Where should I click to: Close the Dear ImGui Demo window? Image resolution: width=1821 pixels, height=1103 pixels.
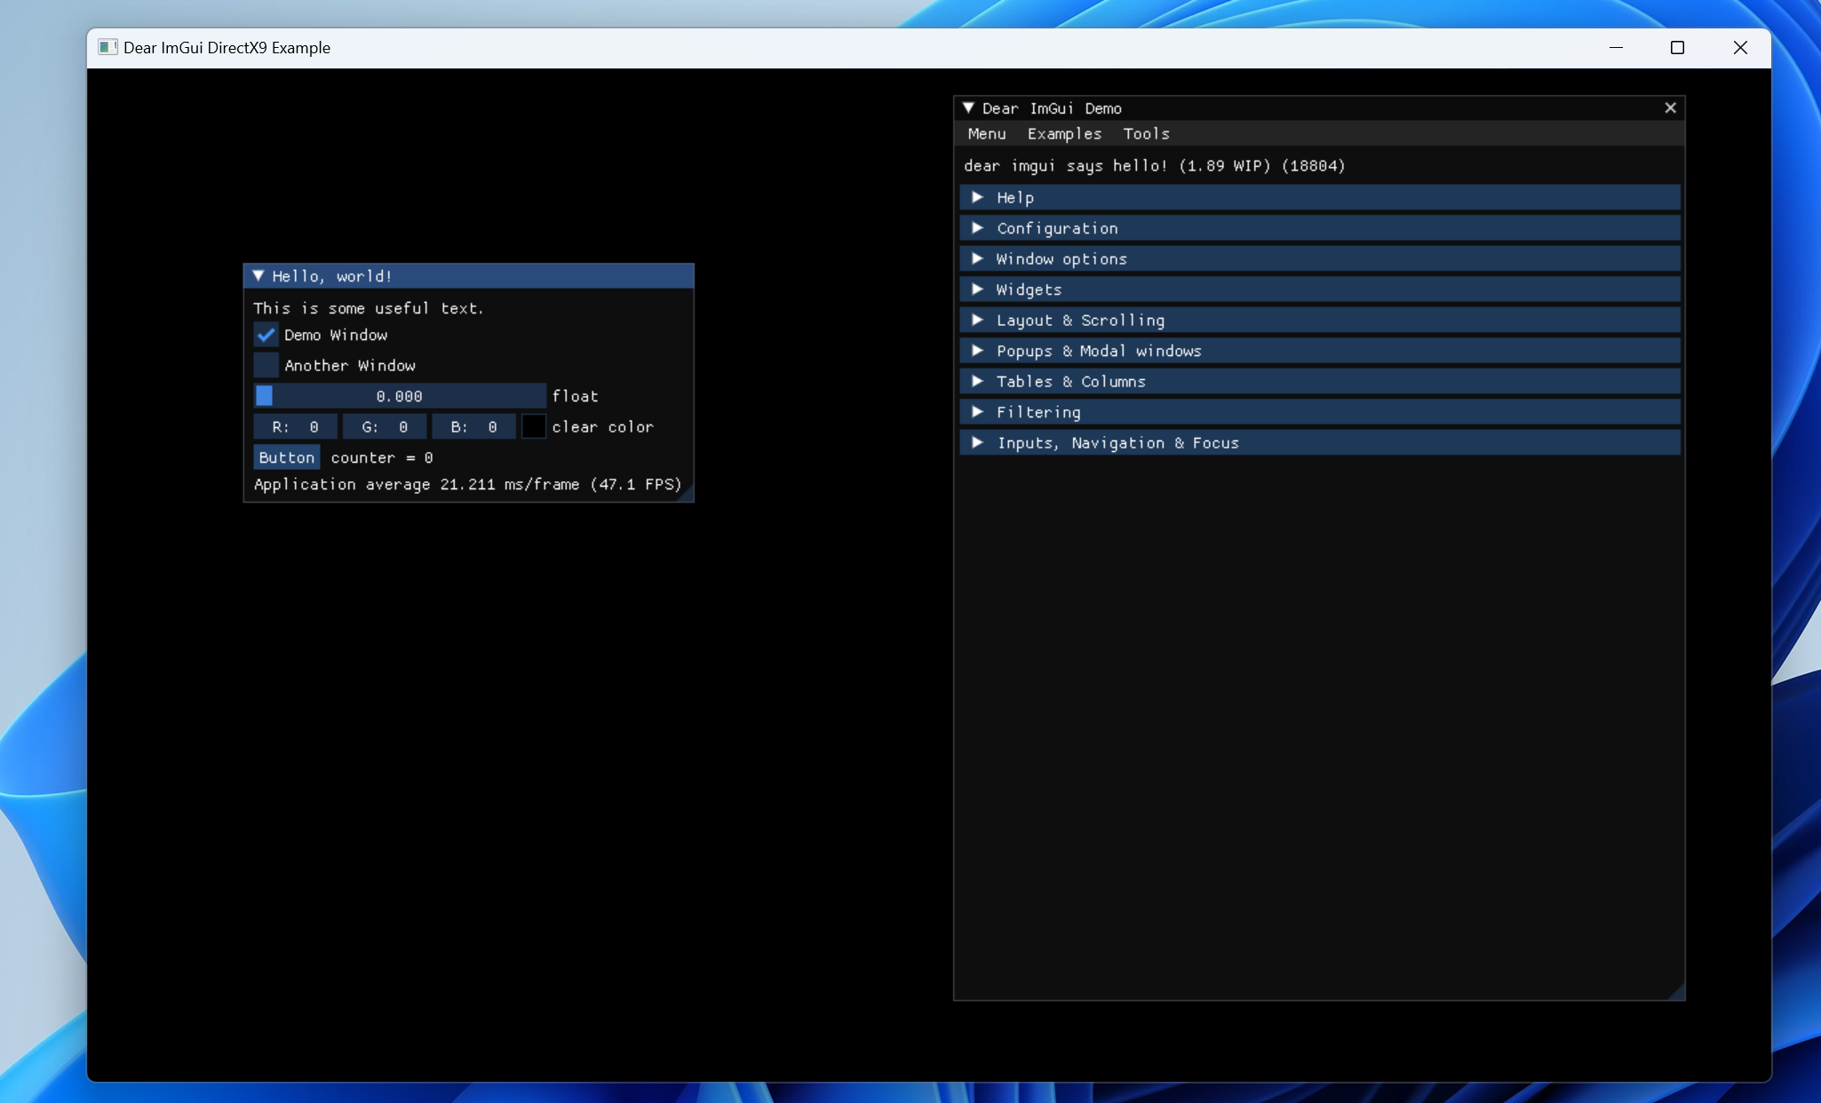coord(1671,107)
